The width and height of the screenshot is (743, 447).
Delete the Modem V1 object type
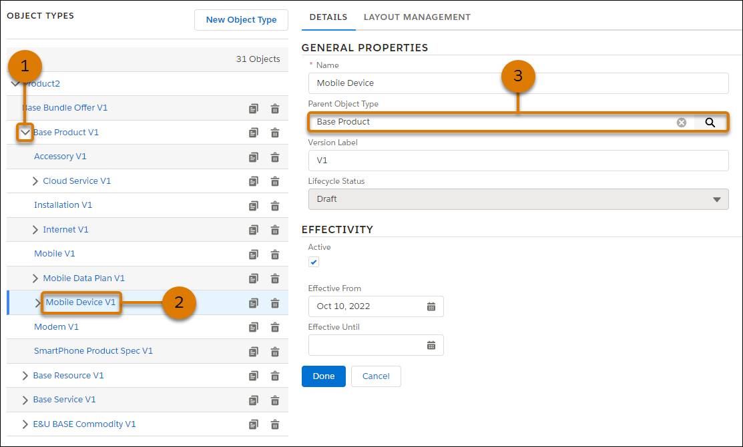click(x=275, y=327)
